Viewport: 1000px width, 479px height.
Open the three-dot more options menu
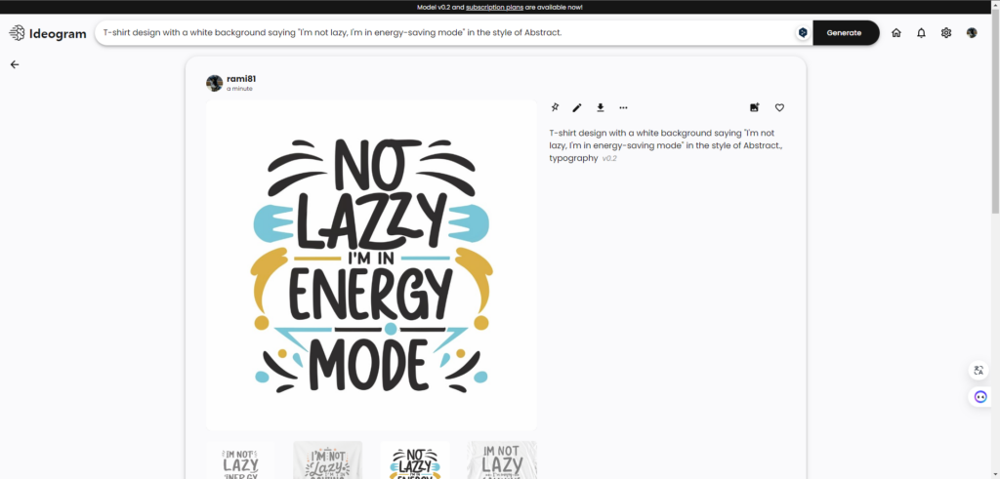pyautogui.click(x=623, y=107)
